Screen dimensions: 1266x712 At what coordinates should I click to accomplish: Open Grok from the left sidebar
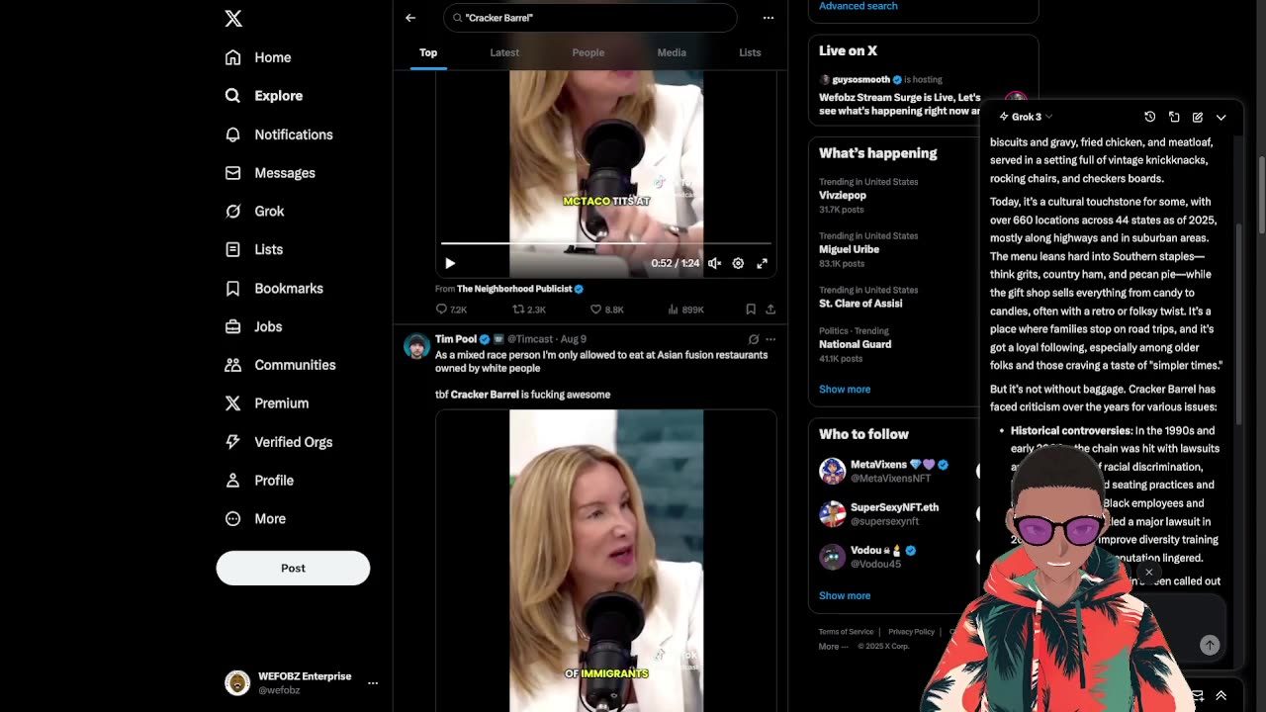click(x=254, y=211)
